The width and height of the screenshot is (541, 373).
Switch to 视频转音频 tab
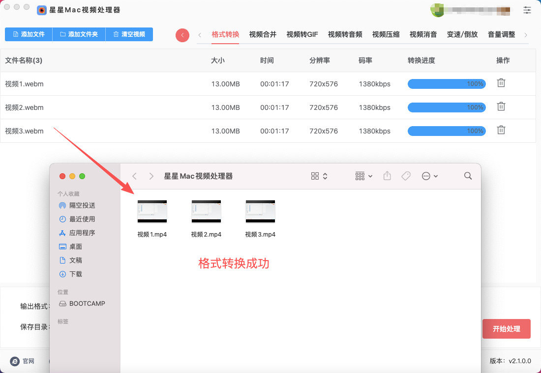tap(345, 34)
